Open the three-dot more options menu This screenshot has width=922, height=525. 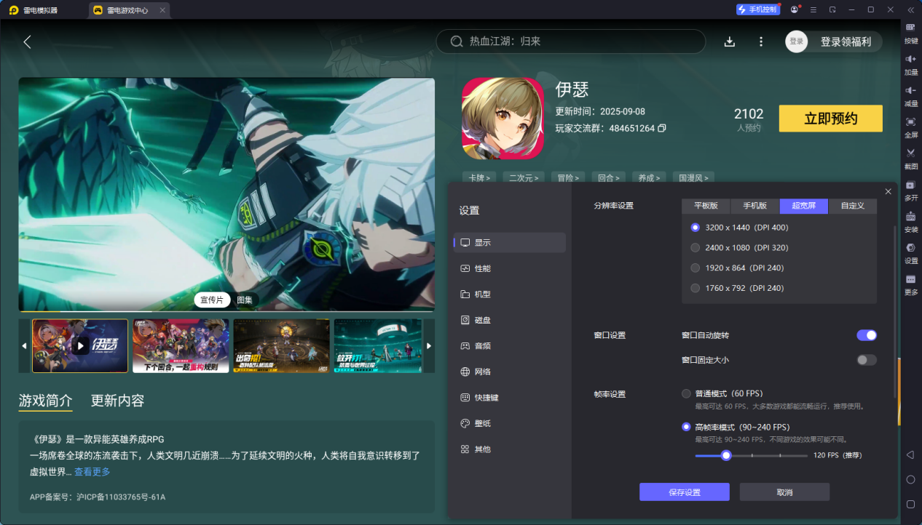[761, 41]
